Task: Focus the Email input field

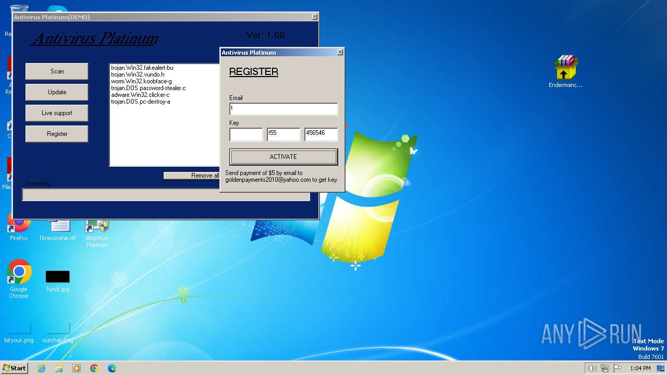Action: pyautogui.click(x=283, y=109)
